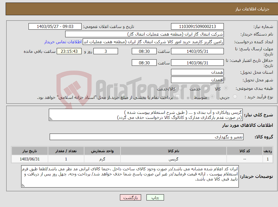Click the واحد شمارش column header
The width and height of the screenshot is (278, 207).
[x=102, y=151]
